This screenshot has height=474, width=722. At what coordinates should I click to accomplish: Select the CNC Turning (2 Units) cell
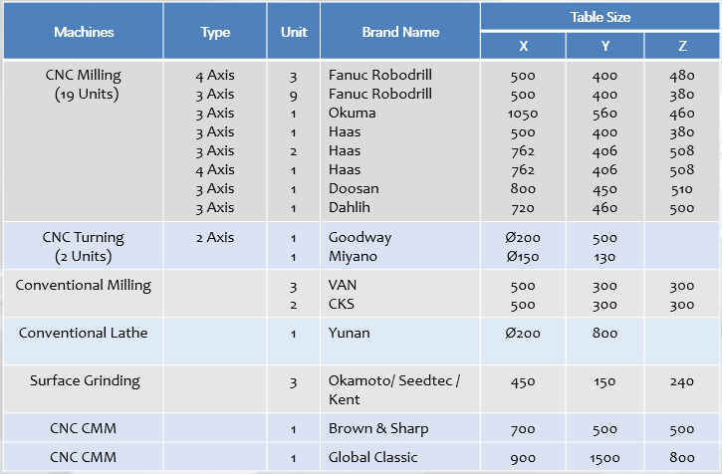tap(84, 247)
